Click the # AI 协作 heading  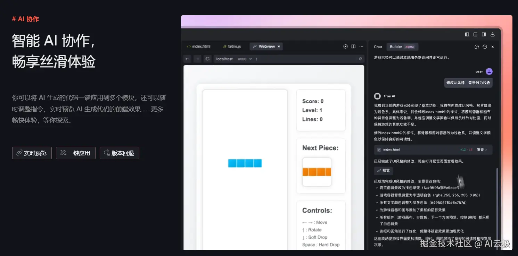pos(25,19)
